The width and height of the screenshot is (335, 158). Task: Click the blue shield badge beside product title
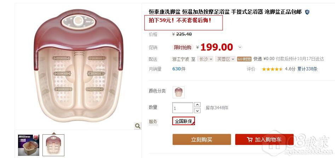click(x=307, y=12)
